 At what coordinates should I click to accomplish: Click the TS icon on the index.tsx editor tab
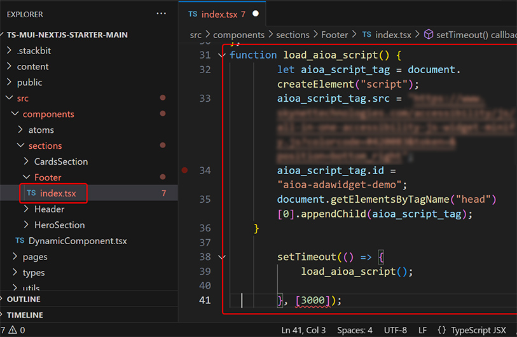click(x=192, y=14)
